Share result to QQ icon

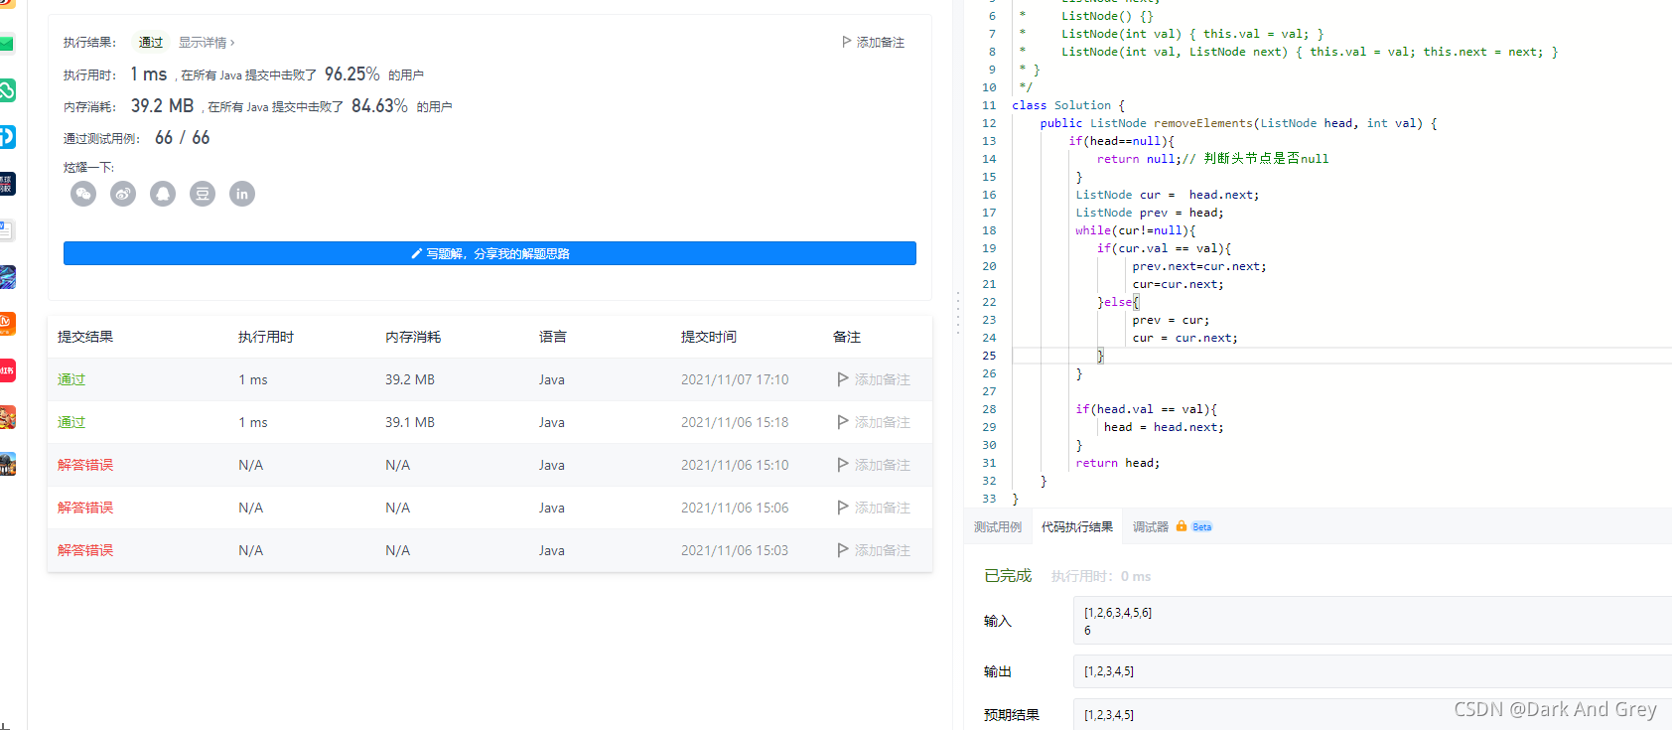[163, 194]
